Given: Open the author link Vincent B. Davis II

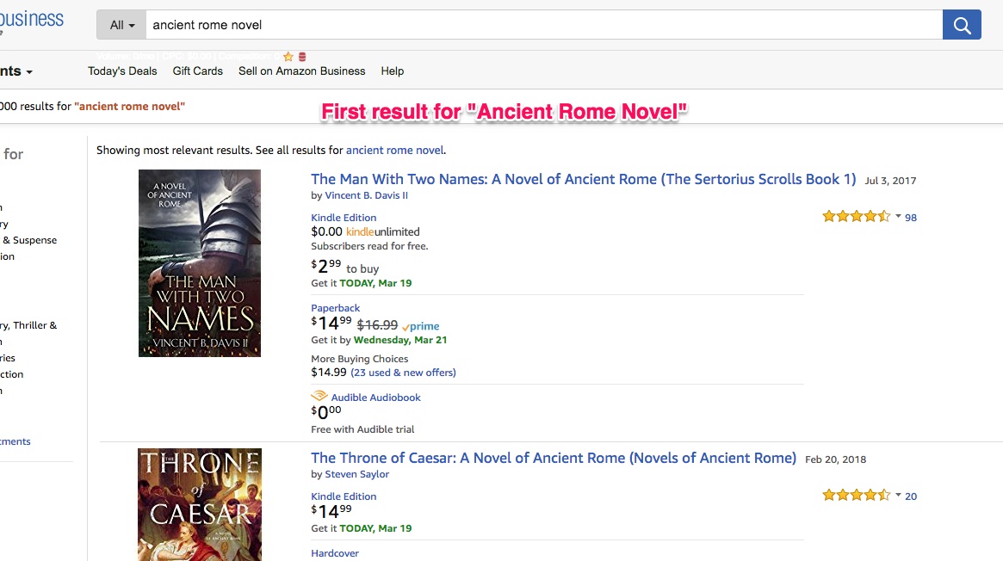Looking at the screenshot, I should coord(367,195).
